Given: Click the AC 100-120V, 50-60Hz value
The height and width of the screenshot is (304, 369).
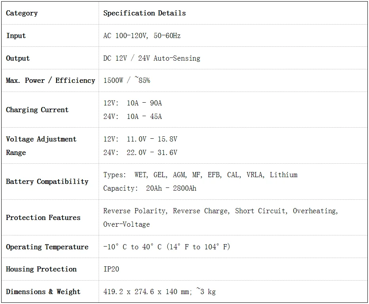Looking at the screenshot, I should click(x=142, y=36).
